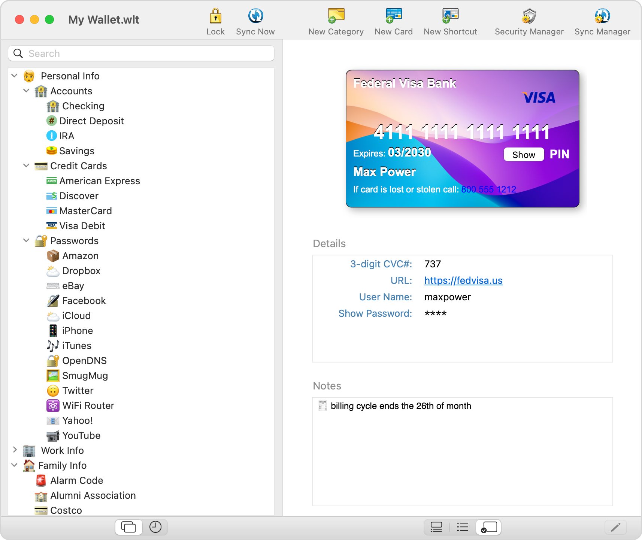Show the card PIN
This screenshot has height=540, width=642.
point(524,154)
